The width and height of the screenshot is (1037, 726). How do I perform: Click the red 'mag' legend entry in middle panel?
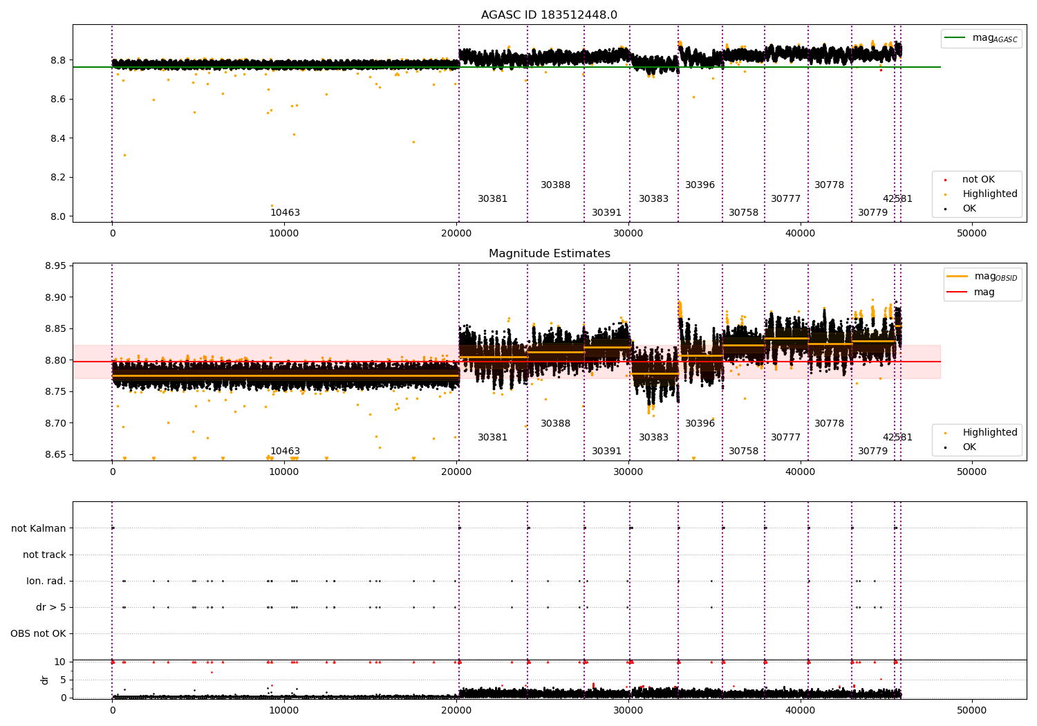click(971, 292)
